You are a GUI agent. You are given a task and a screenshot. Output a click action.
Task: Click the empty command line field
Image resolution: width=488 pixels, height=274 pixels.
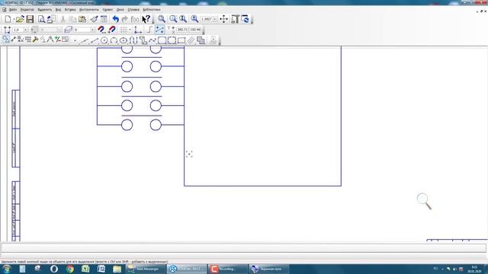click(244, 248)
